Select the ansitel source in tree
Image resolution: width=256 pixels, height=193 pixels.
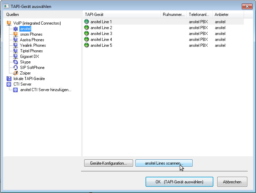[25, 29]
